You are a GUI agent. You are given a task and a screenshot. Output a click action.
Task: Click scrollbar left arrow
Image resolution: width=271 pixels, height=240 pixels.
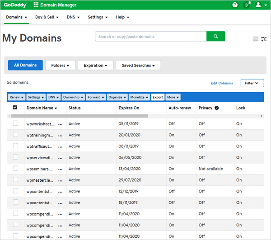(x=9, y=116)
